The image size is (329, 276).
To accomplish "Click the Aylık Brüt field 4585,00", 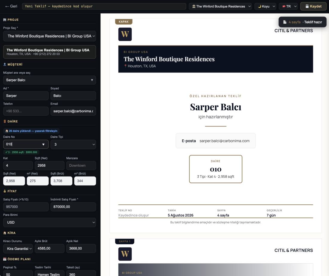I will tap(50, 248).
